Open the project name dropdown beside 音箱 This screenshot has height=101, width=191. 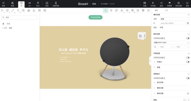point(98,4)
